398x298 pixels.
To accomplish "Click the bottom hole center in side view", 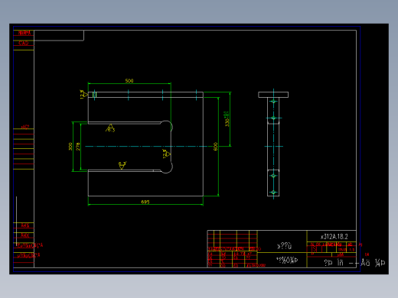I will coord(273,193).
